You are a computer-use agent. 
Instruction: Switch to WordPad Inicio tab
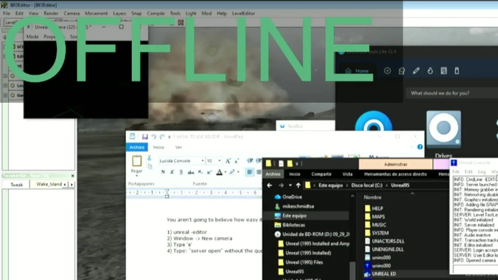coord(158,147)
